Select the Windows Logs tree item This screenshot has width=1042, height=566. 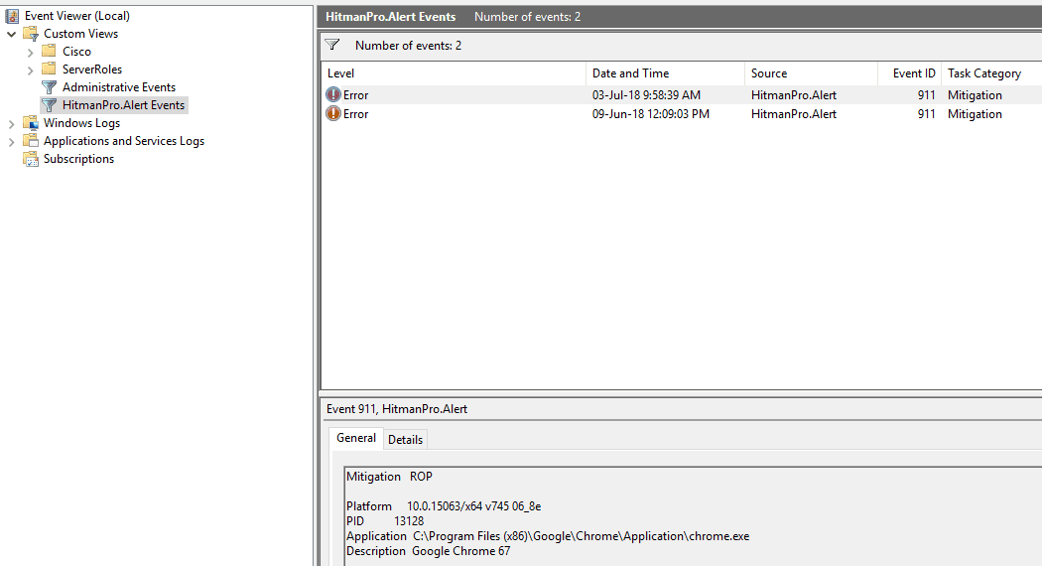click(81, 123)
